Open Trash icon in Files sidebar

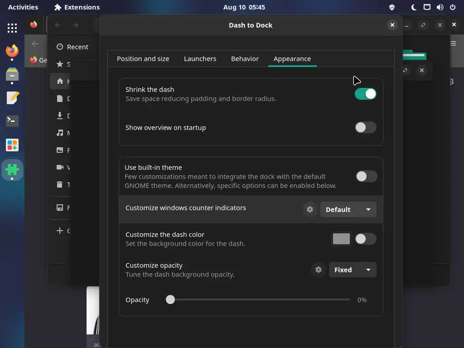pyautogui.click(x=60, y=184)
